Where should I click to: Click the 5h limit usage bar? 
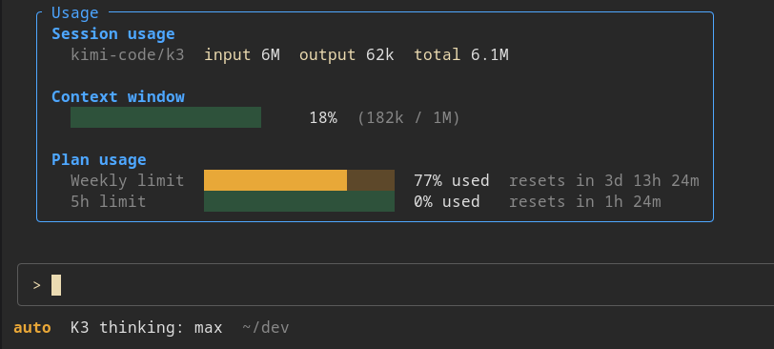click(x=299, y=201)
